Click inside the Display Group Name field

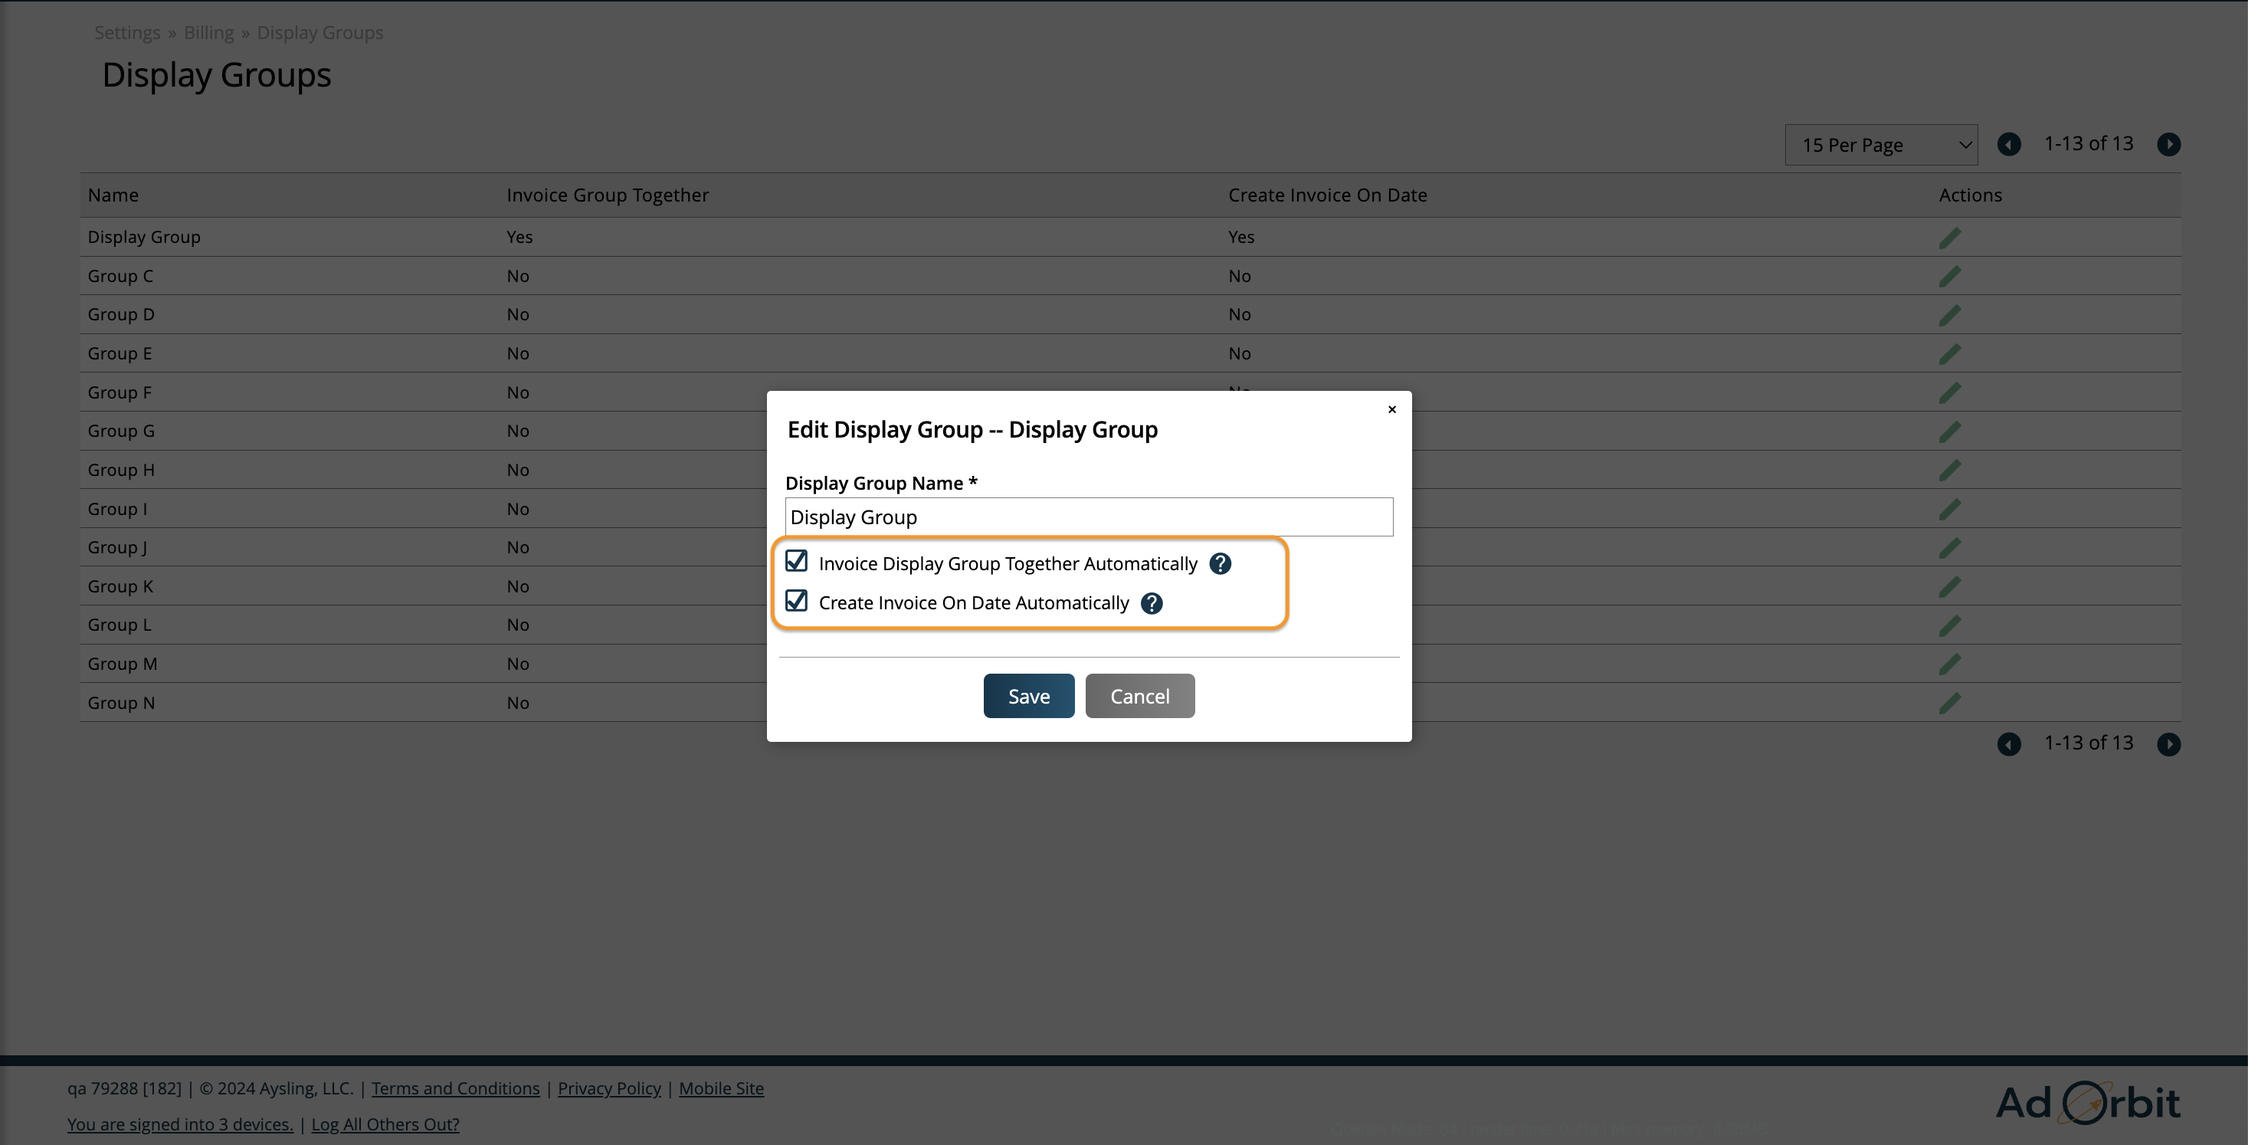tap(1088, 517)
